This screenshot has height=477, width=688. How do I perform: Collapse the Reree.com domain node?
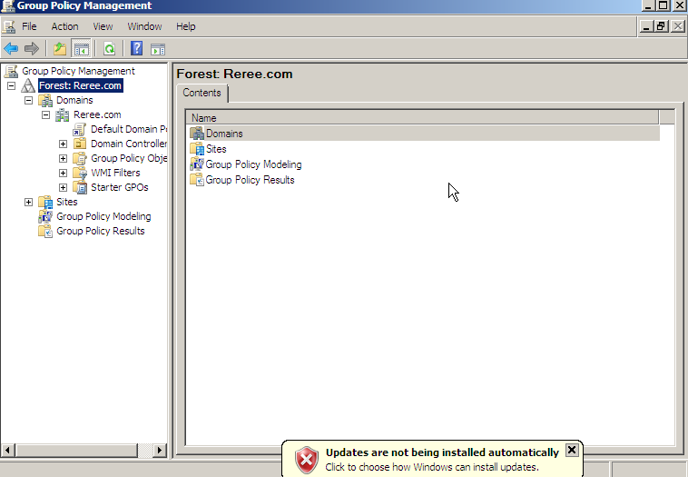coord(45,114)
